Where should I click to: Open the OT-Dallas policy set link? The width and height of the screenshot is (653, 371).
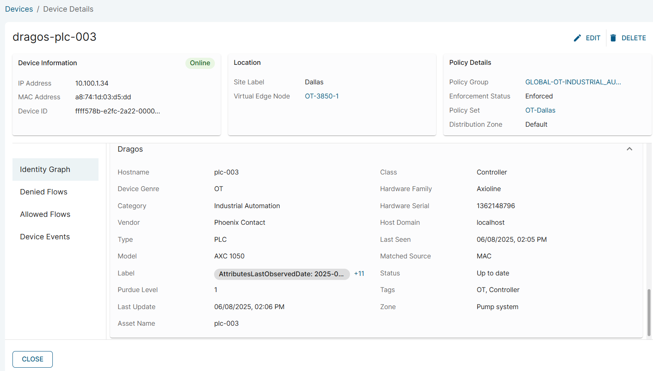[x=540, y=111]
